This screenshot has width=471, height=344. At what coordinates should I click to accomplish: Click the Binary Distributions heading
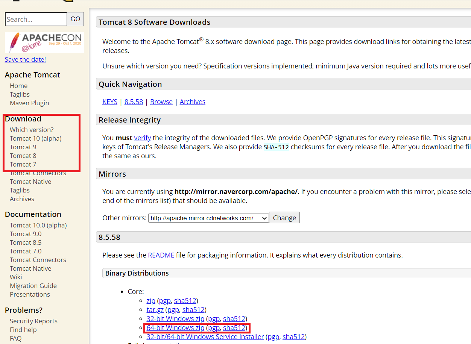(x=137, y=273)
